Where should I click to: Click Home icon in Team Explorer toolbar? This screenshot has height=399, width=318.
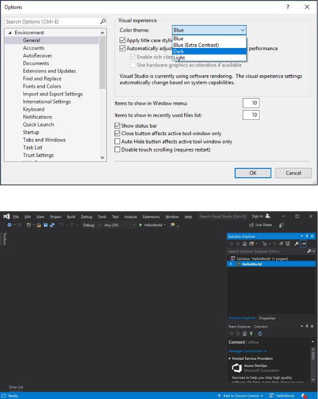(244, 334)
